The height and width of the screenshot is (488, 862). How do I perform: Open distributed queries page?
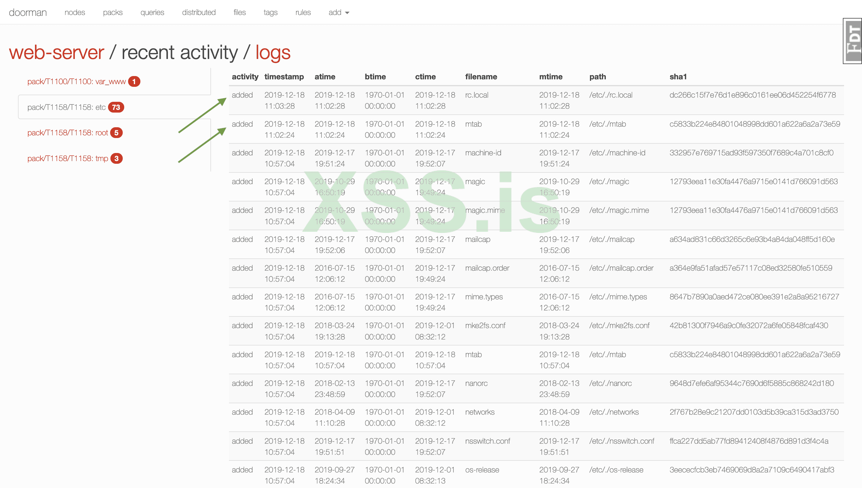199,12
